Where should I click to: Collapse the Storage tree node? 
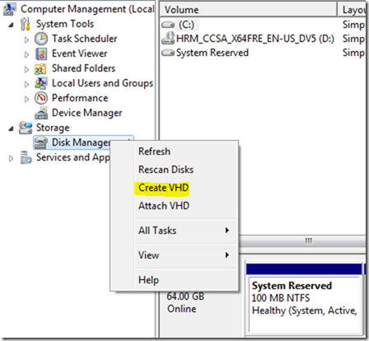(11, 128)
